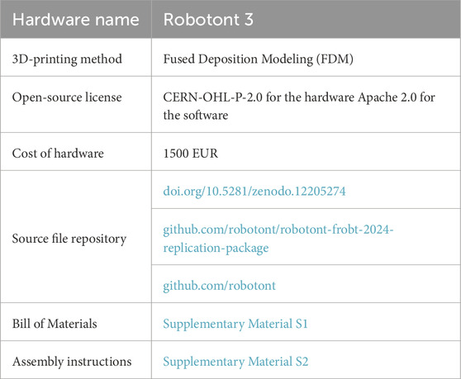Open the github.com/robotont link
Image resolution: width=461 pixels, height=379 pixels.
pos(219,286)
